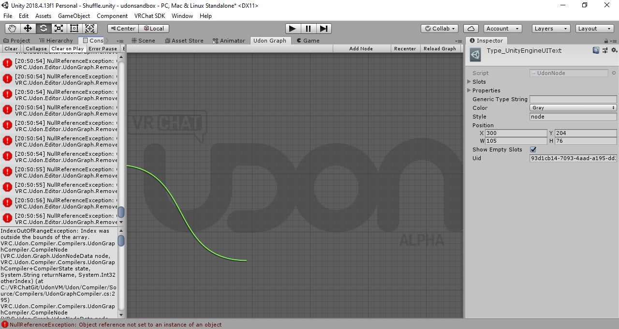Open the Collab dropdown

[x=439, y=29]
